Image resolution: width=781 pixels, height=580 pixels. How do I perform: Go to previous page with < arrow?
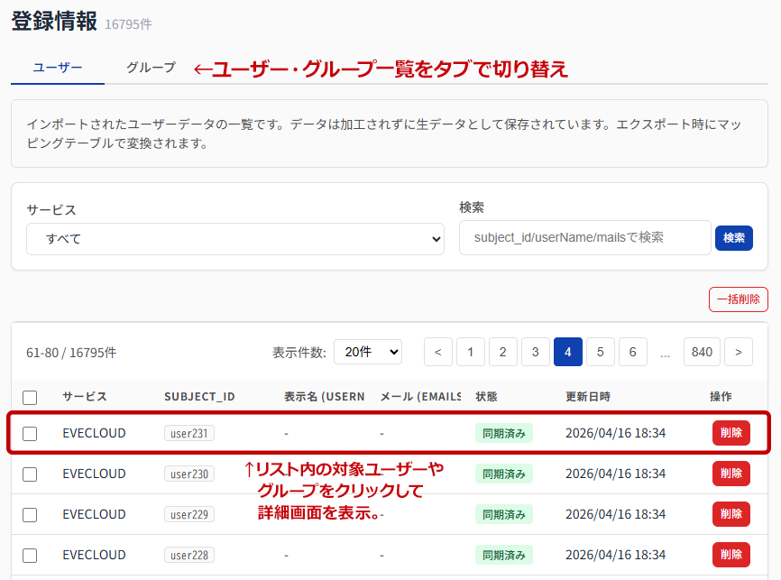pyautogui.click(x=437, y=353)
